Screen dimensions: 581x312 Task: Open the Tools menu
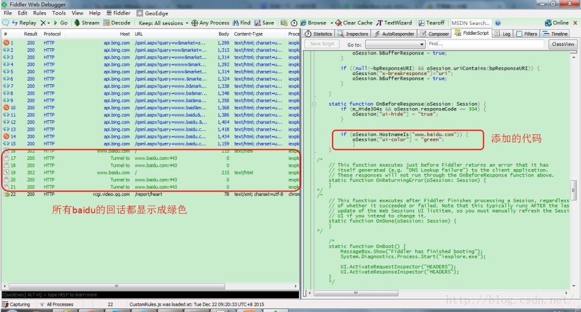59,13
